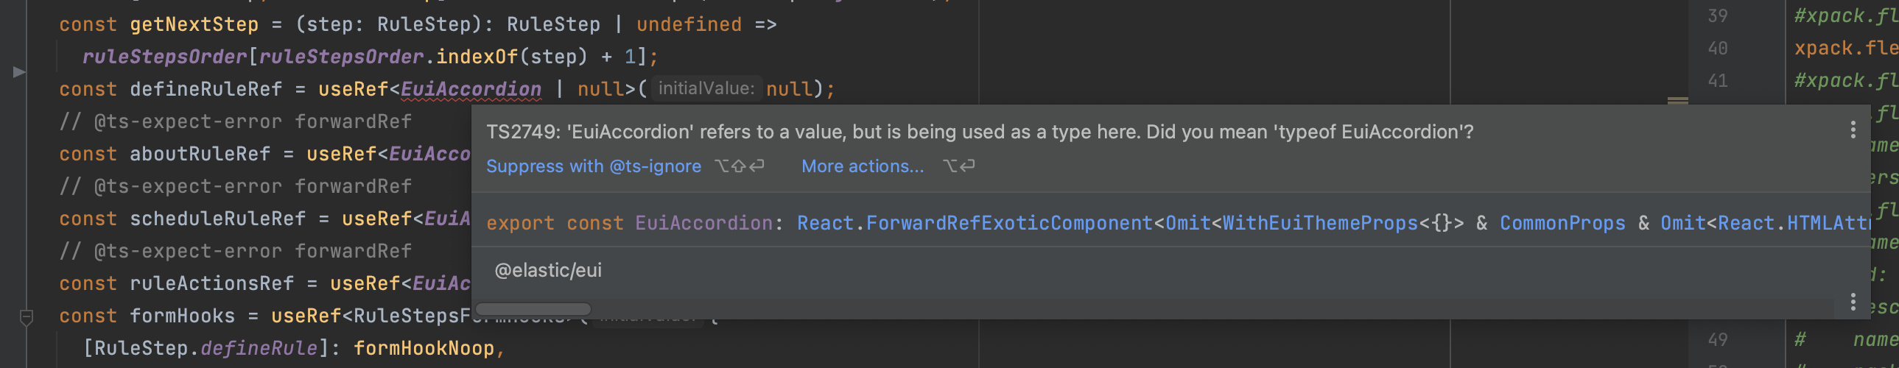1899x368 pixels.
Task: Open the error tooltip's three-dot menu
Action: click(1853, 130)
